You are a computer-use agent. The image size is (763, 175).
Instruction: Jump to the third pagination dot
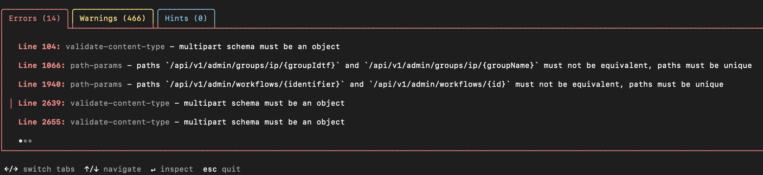pyautogui.click(x=30, y=141)
